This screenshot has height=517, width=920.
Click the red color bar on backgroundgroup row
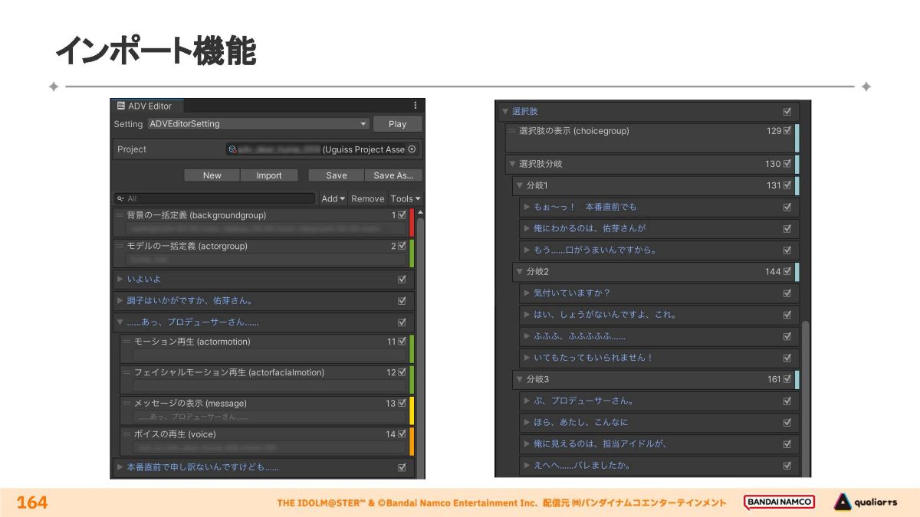[412, 222]
